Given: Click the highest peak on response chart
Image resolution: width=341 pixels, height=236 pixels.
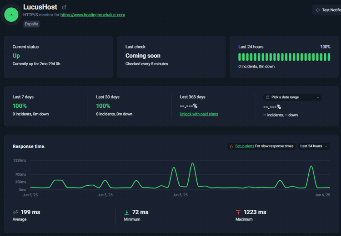Looking at the screenshot, I should (x=192, y=163).
